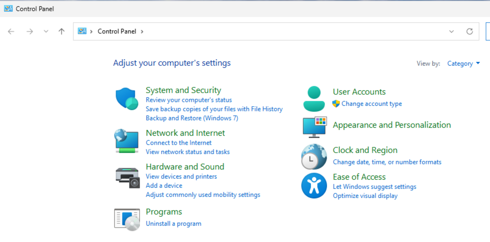Open the Programs disc icon
490x242 pixels.
coord(127,220)
